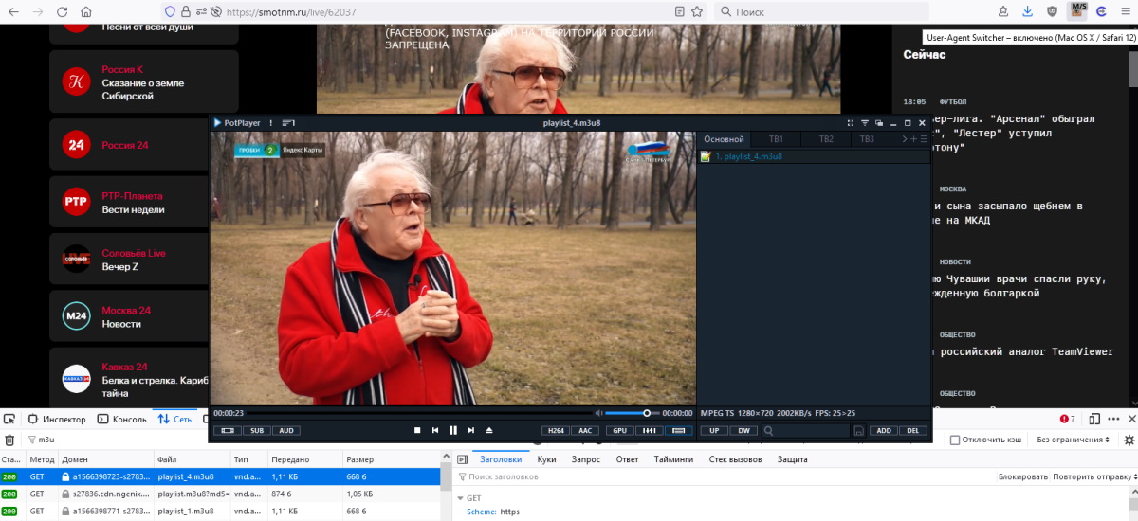This screenshot has width=1138, height=521.
Task: Switch to the Основной playlist tab
Action: coord(724,139)
